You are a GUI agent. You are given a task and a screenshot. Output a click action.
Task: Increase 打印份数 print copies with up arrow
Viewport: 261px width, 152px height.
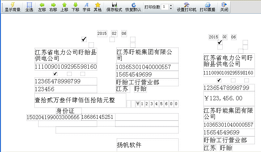[170, 5]
